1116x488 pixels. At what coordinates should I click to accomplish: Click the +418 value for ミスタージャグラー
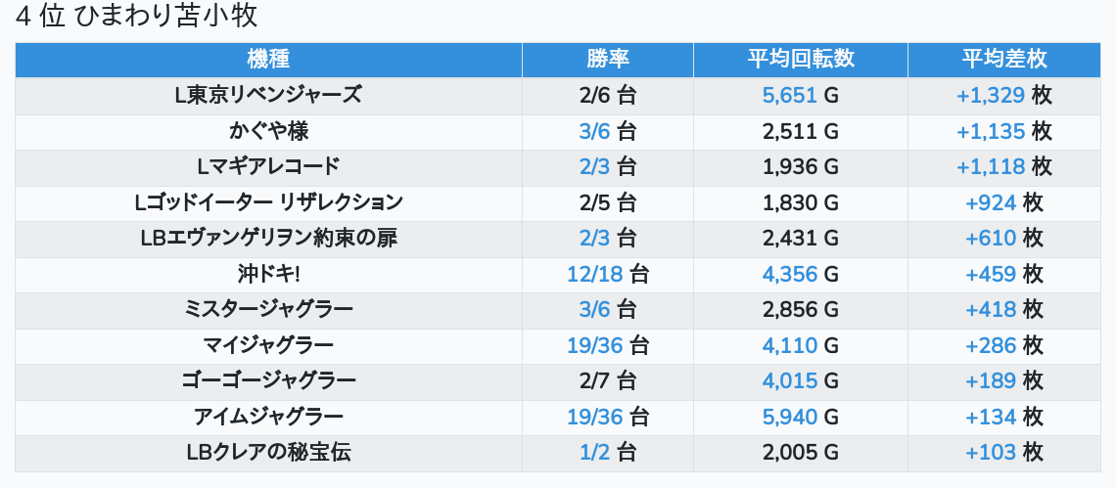pos(991,310)
